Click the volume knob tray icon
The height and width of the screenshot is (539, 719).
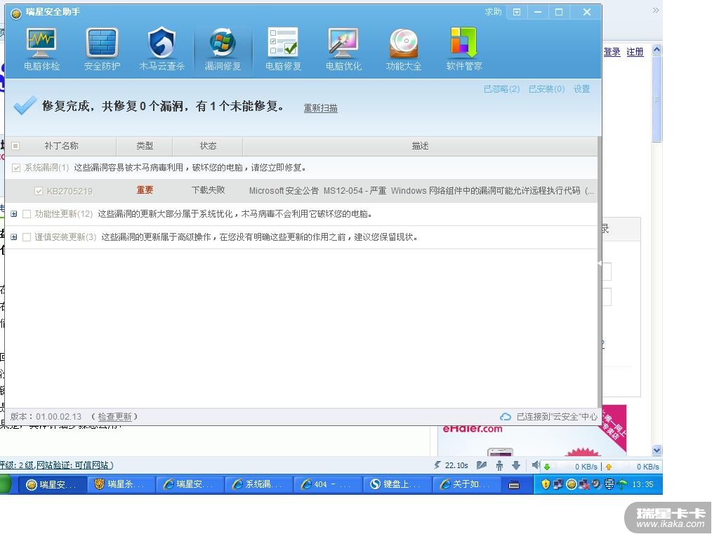pos(597,484)
